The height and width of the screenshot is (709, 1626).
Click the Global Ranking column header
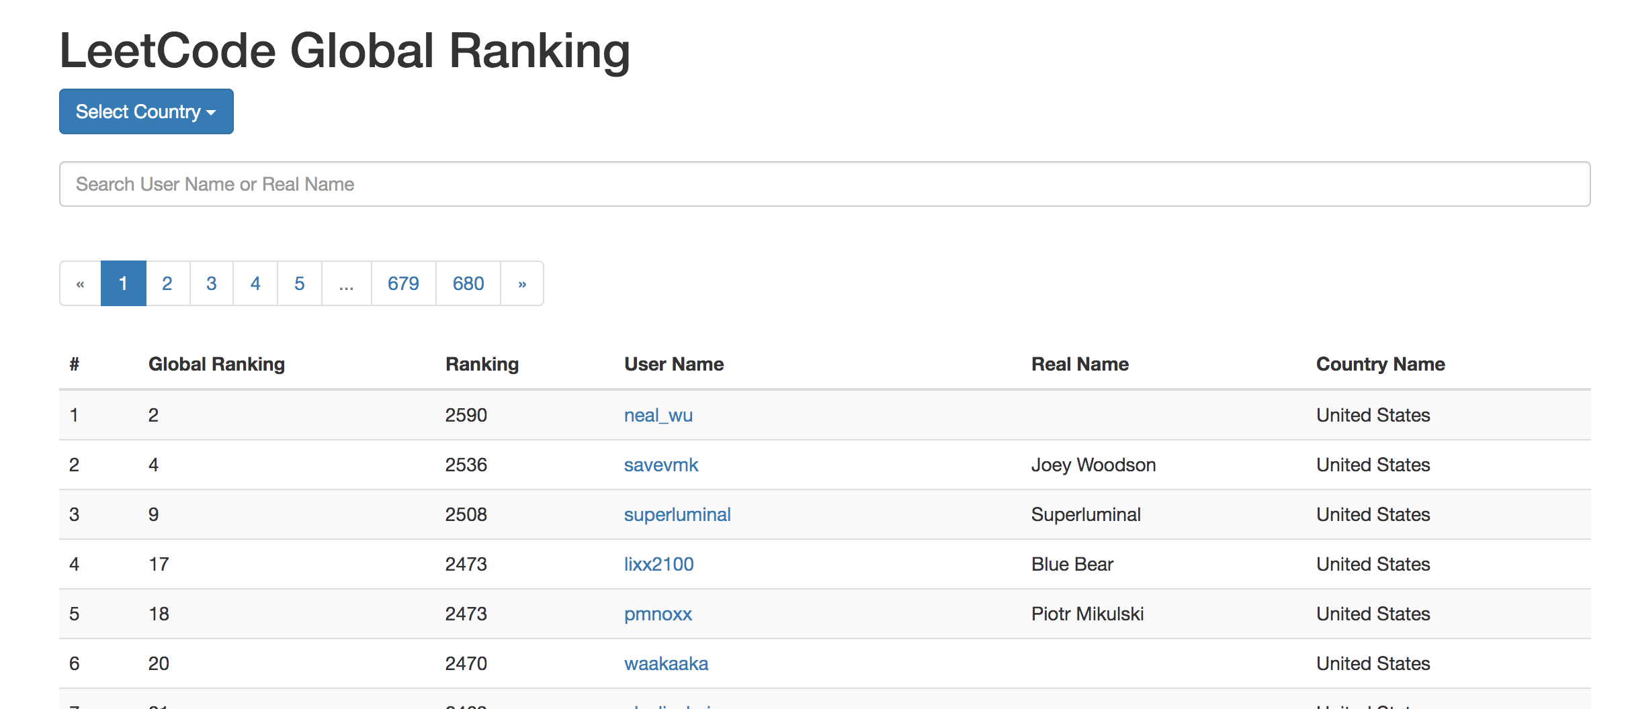click(x=216, y=364)
